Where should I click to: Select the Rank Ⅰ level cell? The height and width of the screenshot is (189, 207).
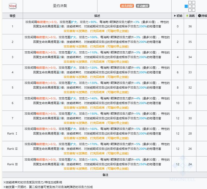[12, 133]
